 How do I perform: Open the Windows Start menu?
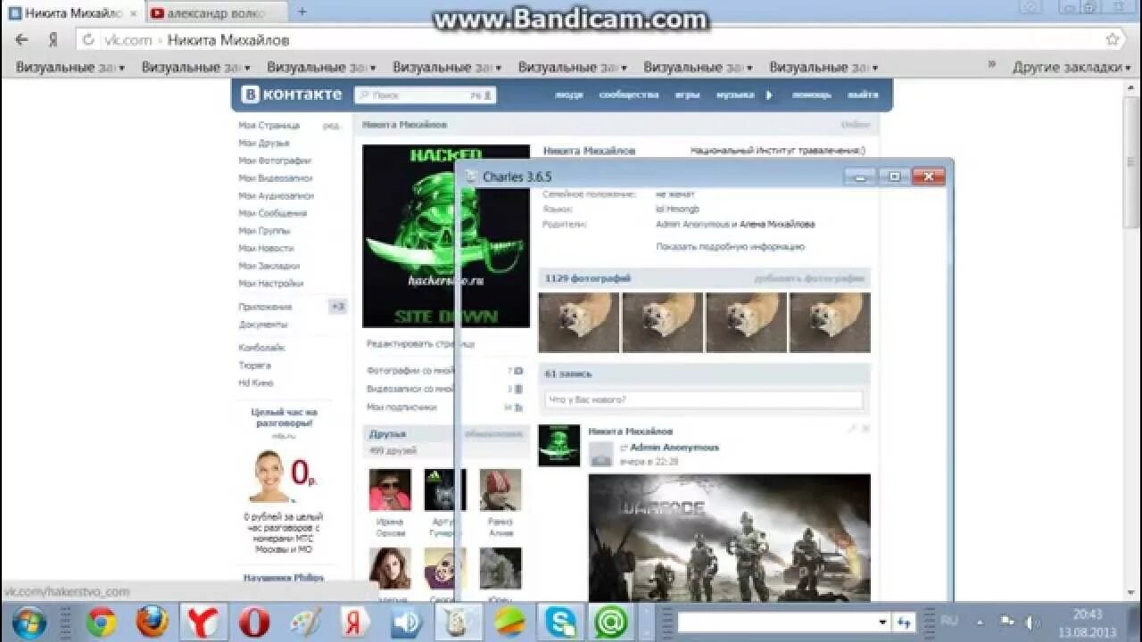31,621
